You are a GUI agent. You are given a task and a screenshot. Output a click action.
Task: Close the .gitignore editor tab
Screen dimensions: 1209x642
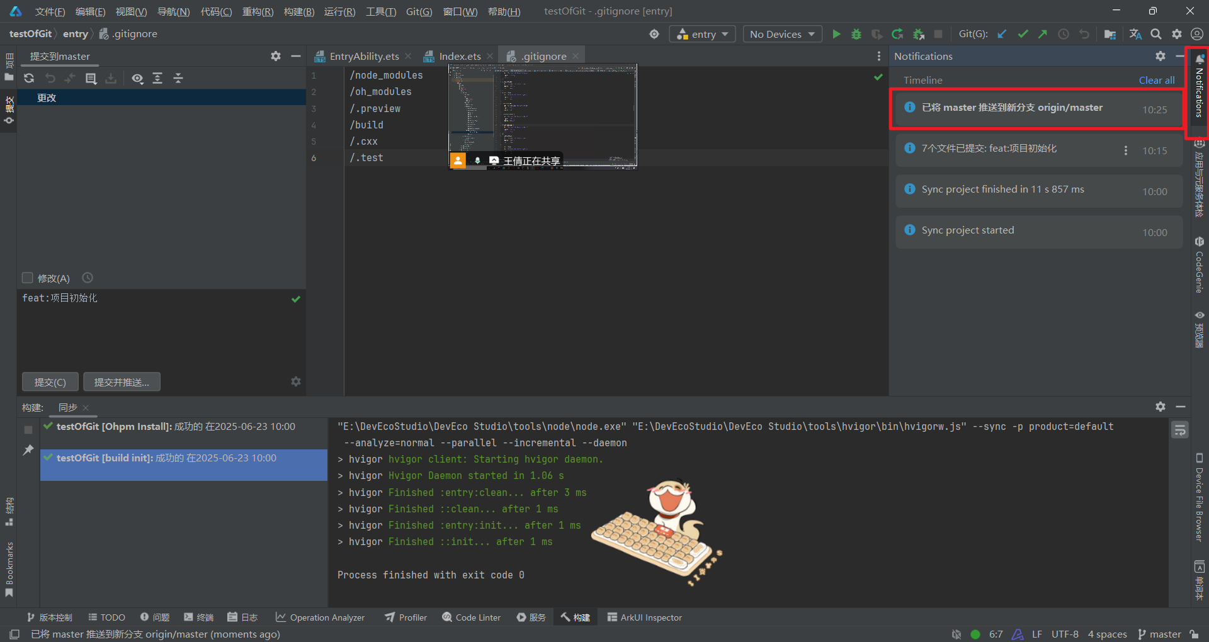[576, 56]
